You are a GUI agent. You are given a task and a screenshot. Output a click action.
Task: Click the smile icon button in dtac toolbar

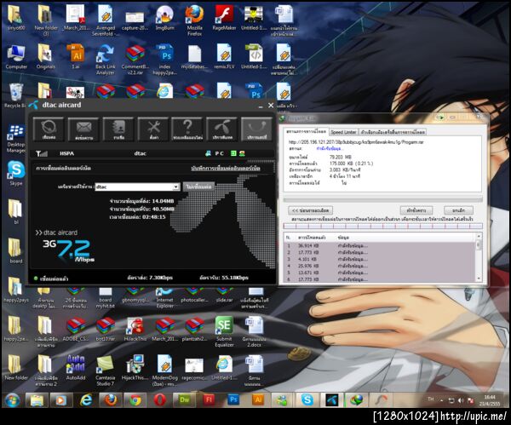click(x=257, y=129)
